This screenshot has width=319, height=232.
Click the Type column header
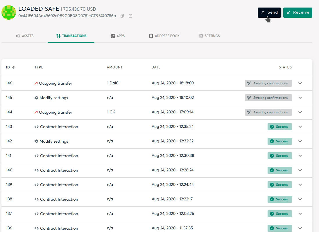pos(39,67)
